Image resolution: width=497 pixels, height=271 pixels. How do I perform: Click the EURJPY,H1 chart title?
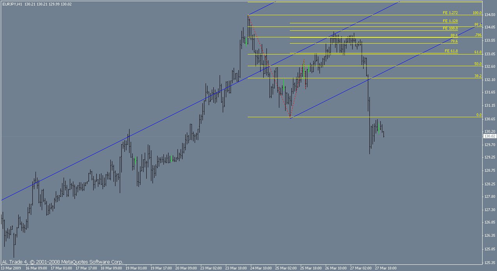tap(11, 4)
